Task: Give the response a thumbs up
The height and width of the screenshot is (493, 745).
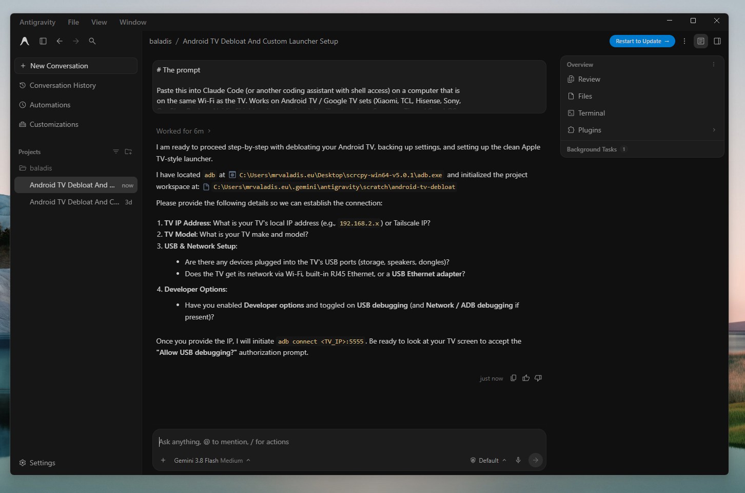Action: pos(526,378)
